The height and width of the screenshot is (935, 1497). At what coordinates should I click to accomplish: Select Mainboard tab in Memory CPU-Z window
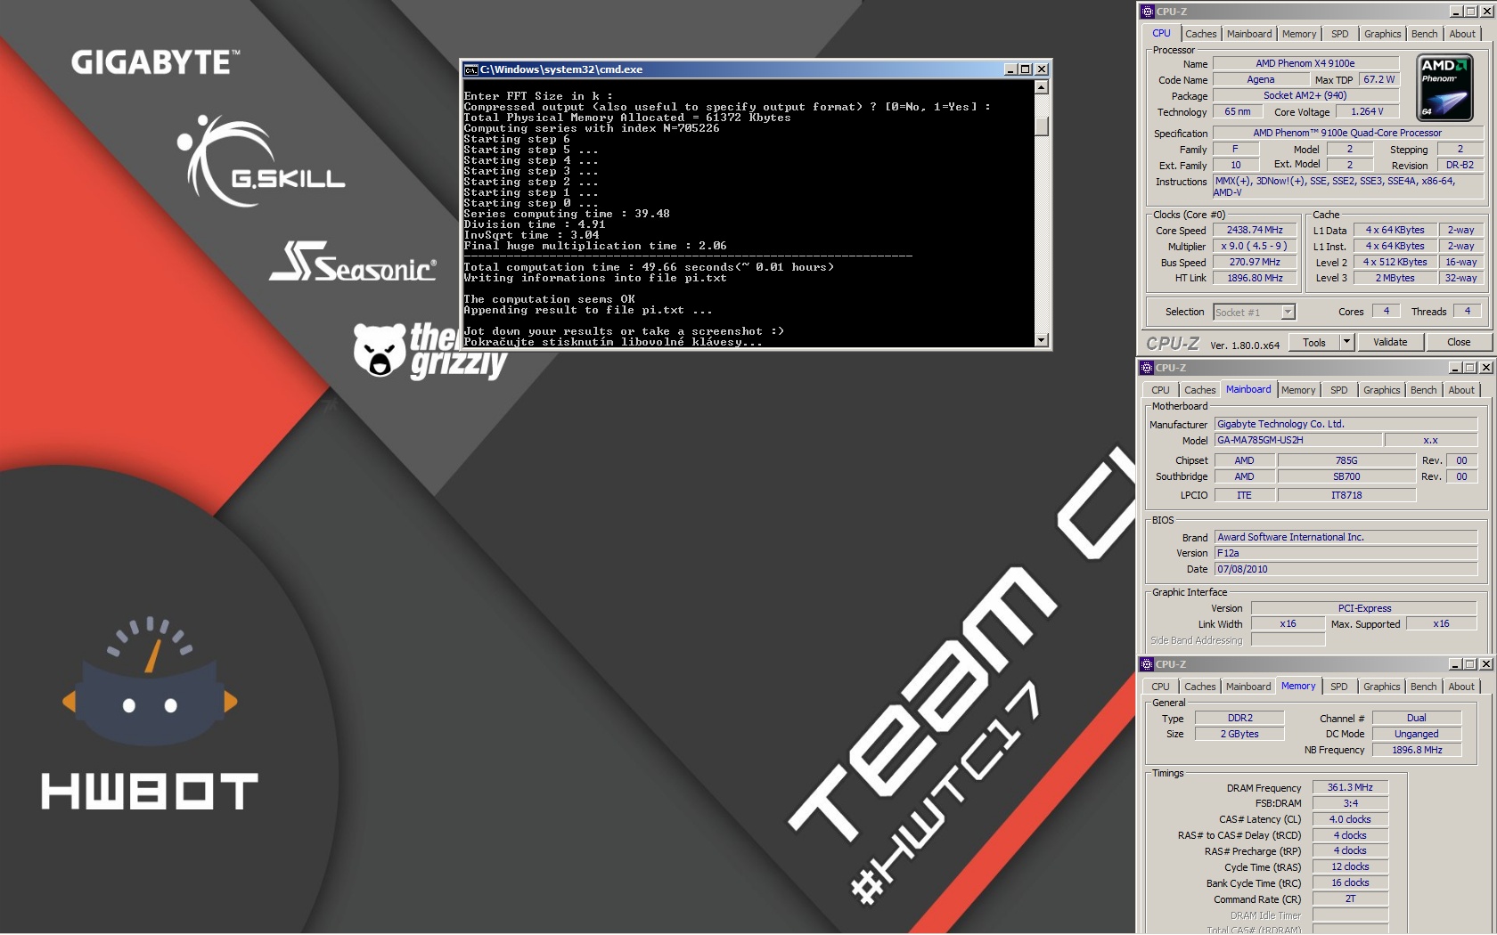click(x=1248, y=687)
